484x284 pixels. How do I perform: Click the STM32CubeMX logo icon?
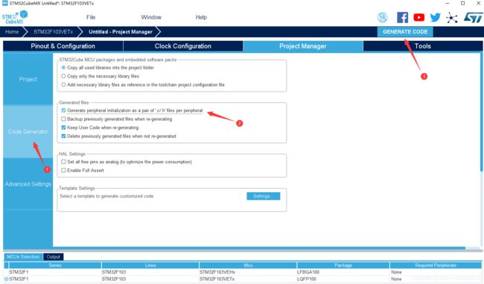click(15, 17)
